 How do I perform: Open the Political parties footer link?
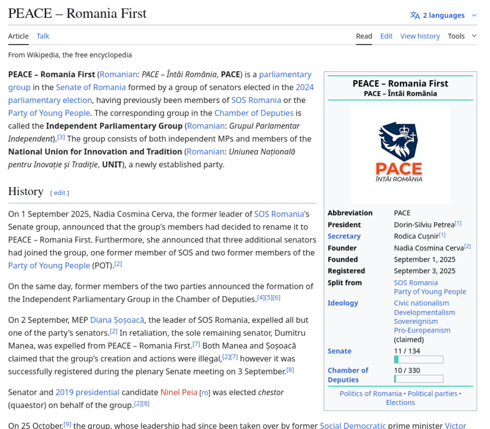[x=432, y=393]
